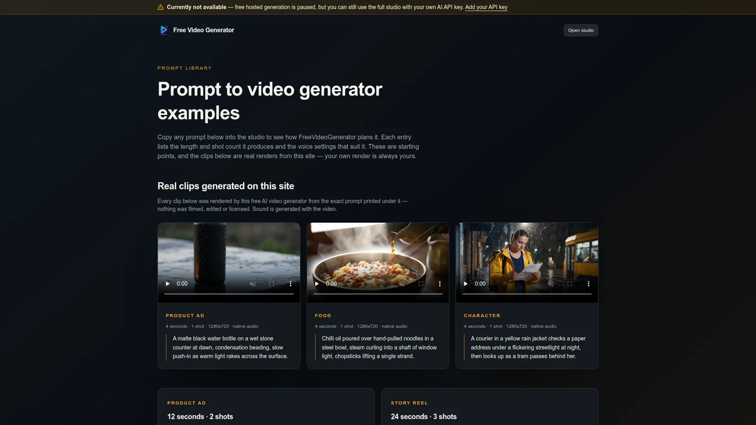
Task: Click the Free Video Generator site title
Action: pyautogui.click(x=204, y=30)
